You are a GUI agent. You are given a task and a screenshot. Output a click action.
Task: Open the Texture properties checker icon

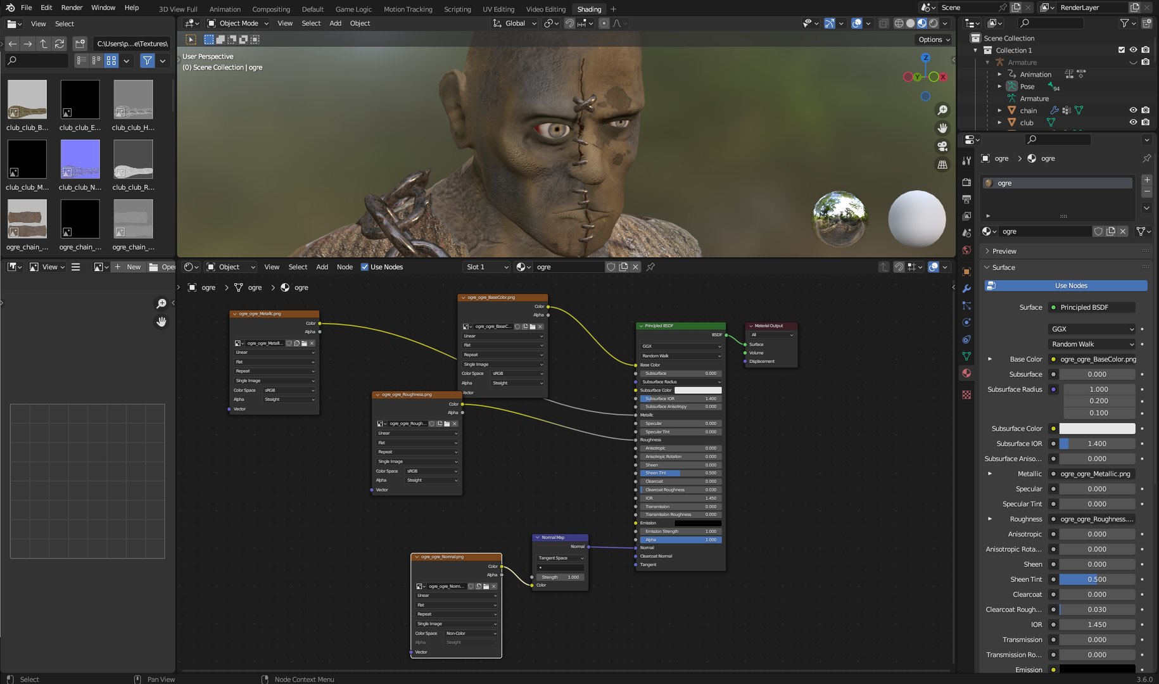[966, 395]
